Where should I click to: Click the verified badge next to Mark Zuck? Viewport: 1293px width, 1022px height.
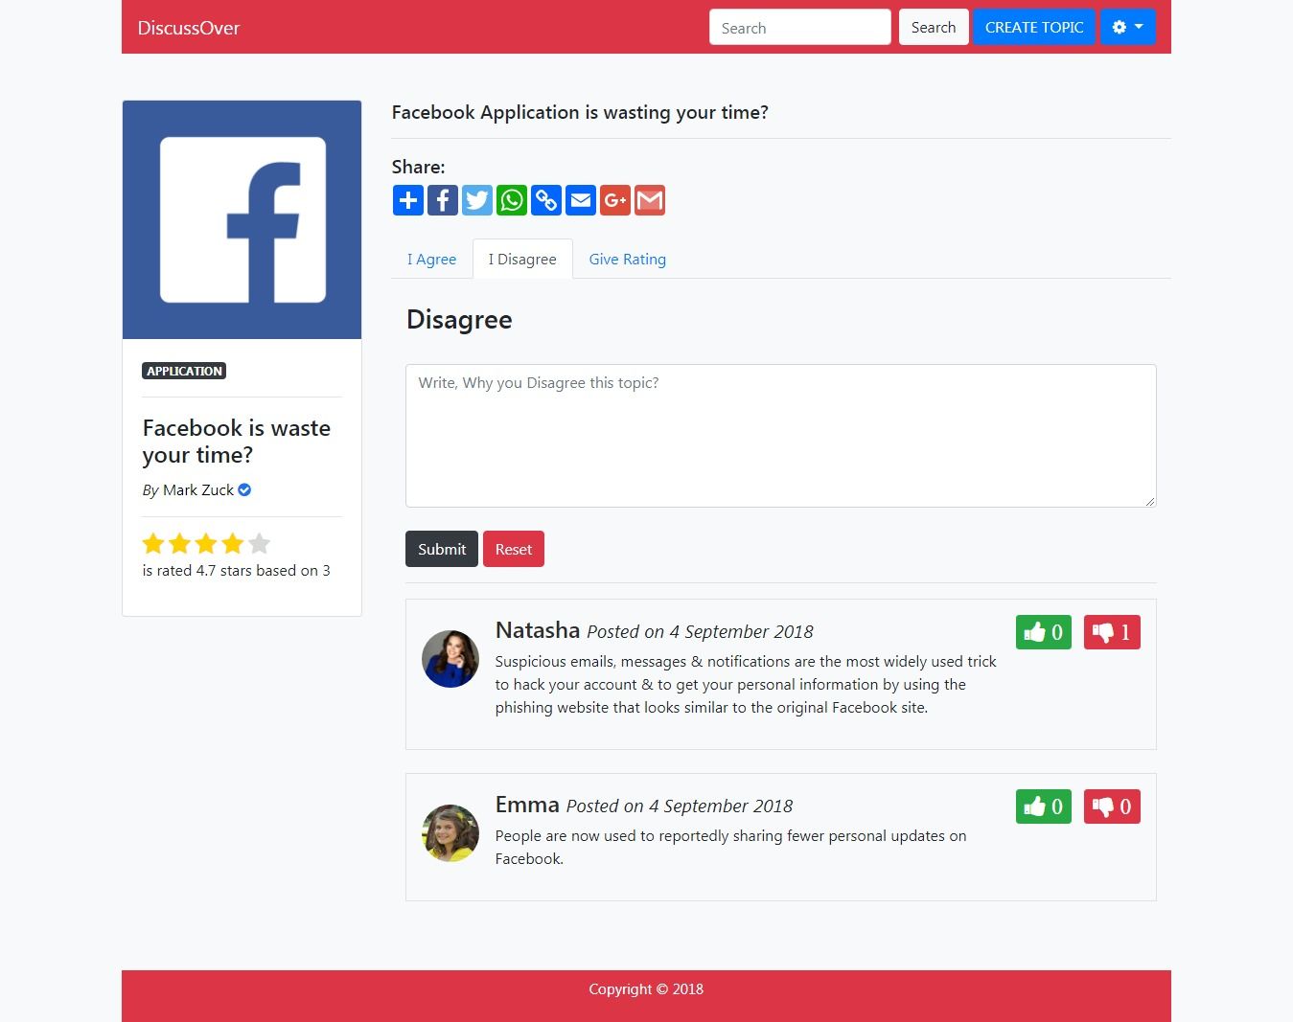pyautogui.click(x=244, y=490)
